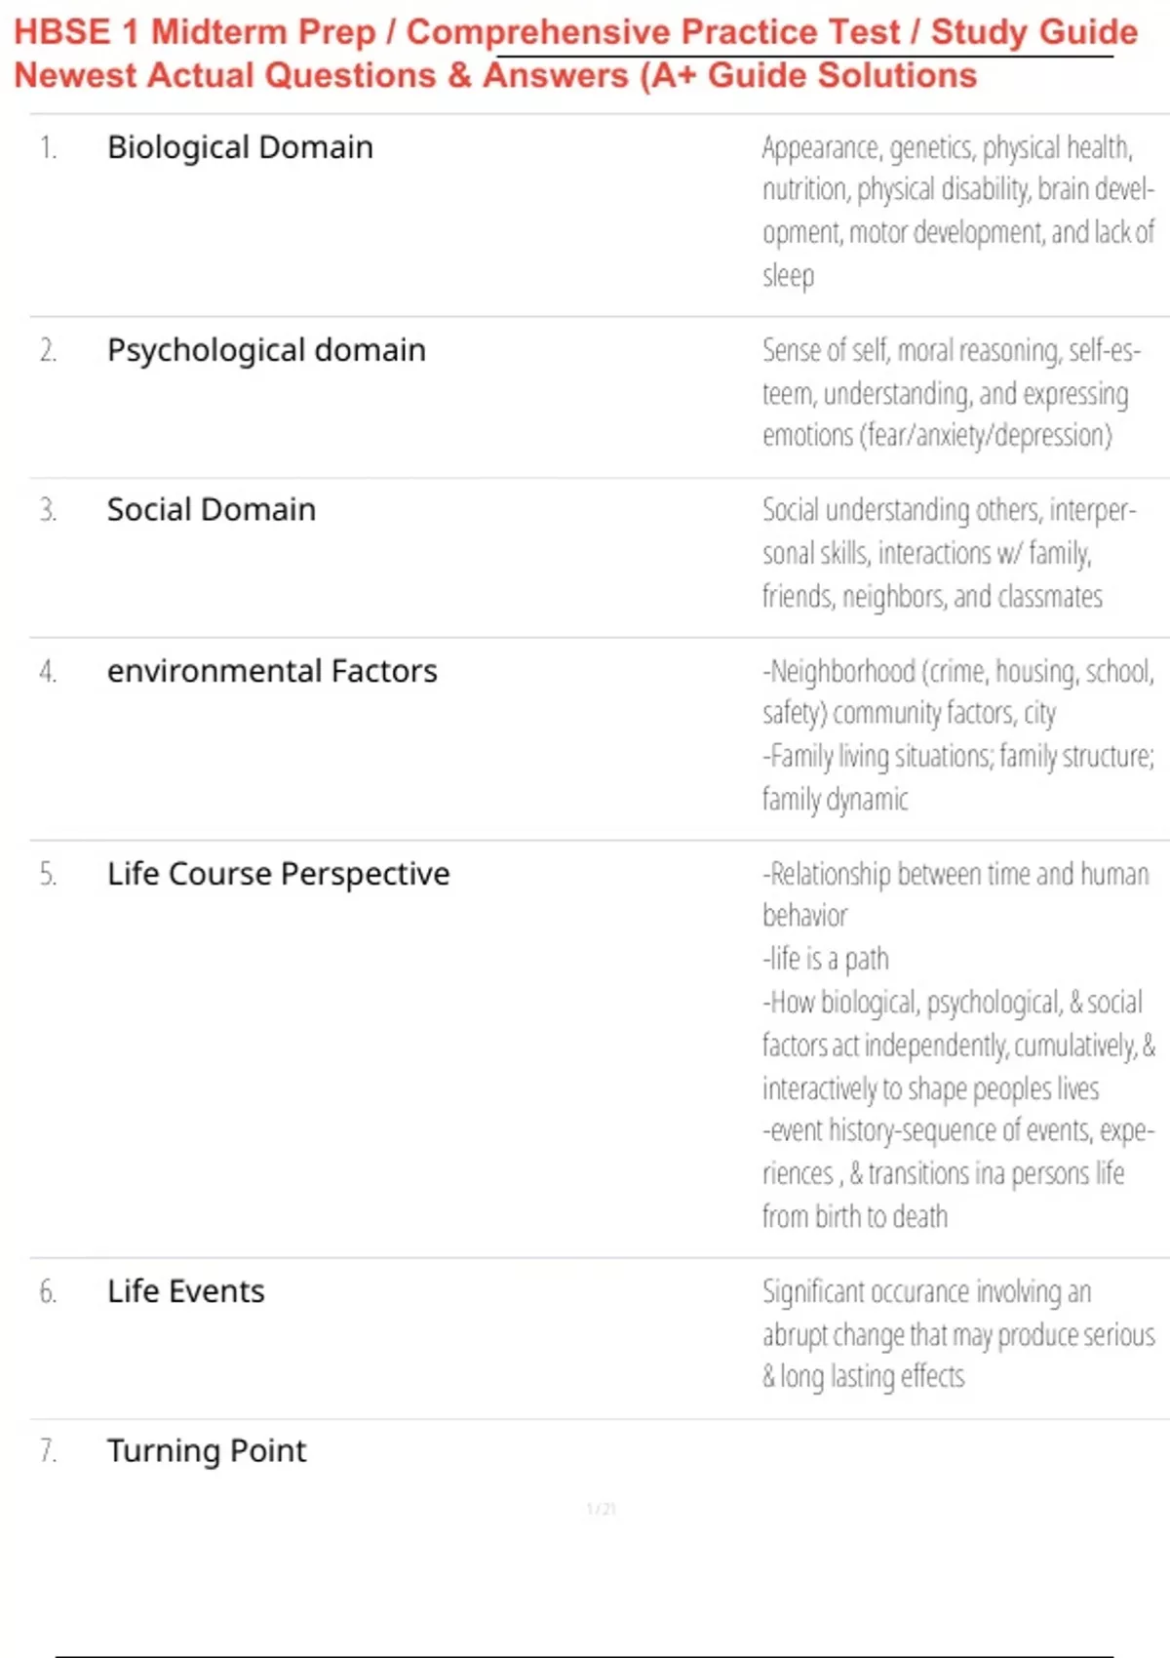1170x1658 pixels.
Task: Click the Life Events definition 'Significant occurance'
Action: point(958,1334)
